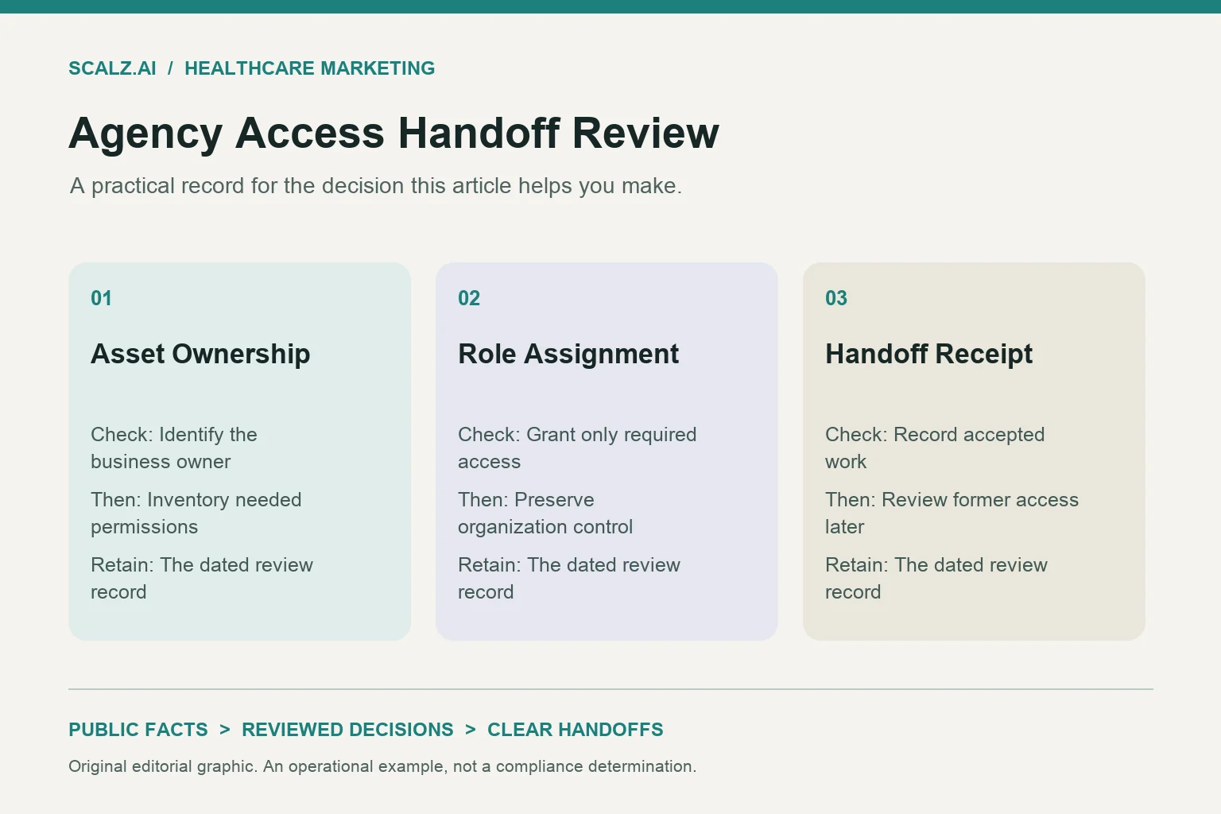1221x814 pixels.
Task: Click 'Then: Inventory needed permissions' text
Action: (196, 514)
